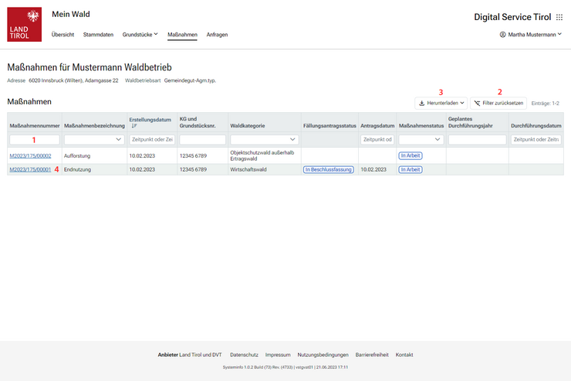Go to the Stammdaten tab
The image size is (571, 381).
coord(98,35)
